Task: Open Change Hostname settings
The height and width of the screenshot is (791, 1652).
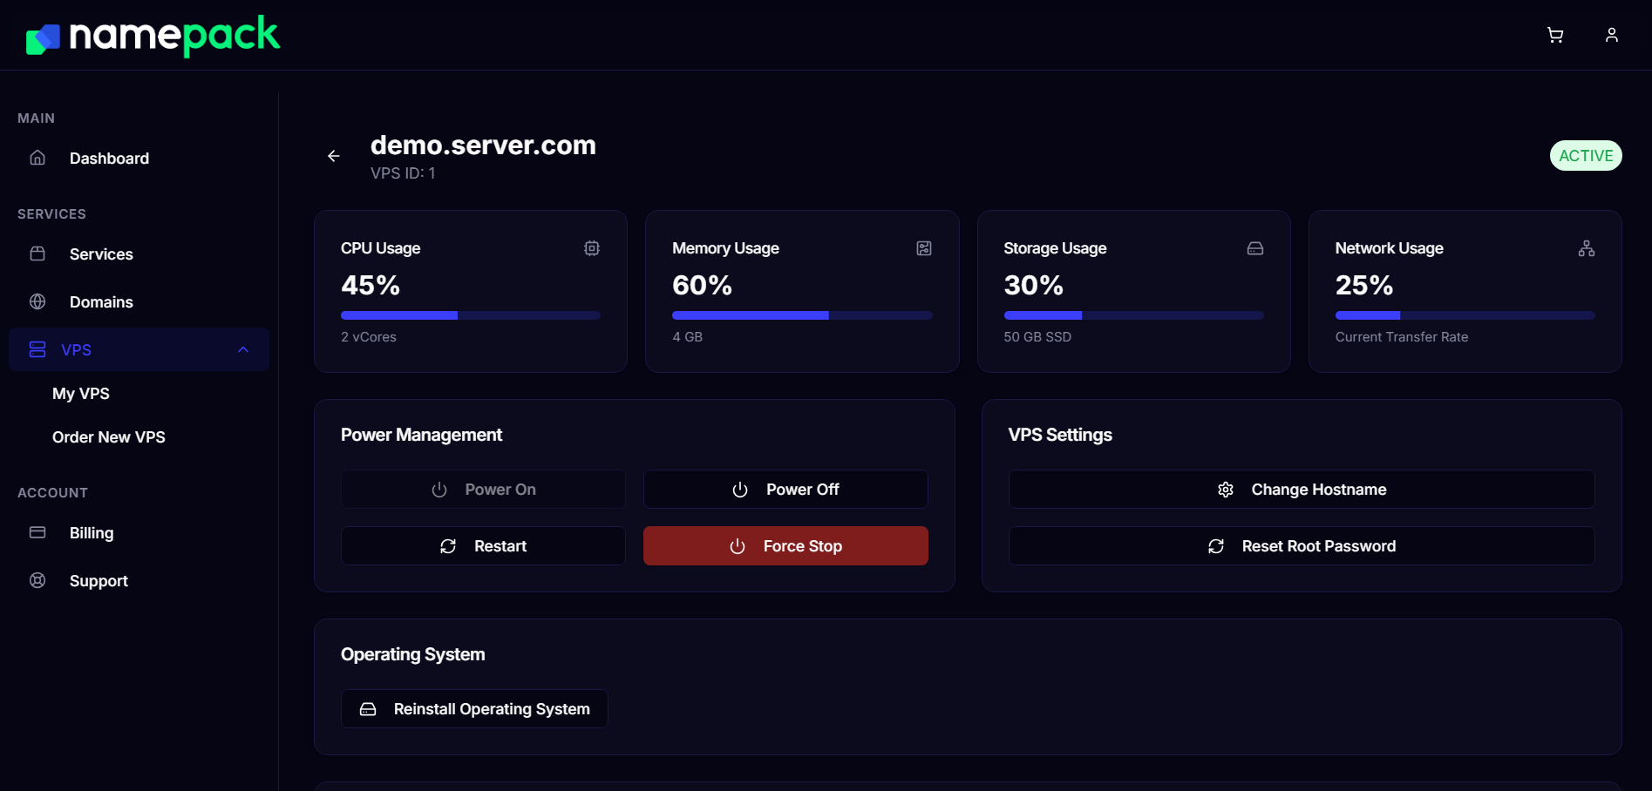Action: coord(1301,489)
